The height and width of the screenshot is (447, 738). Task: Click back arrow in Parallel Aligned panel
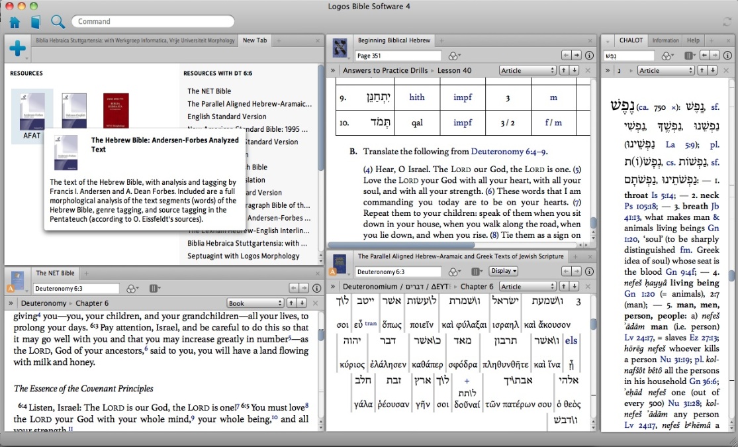(x=566, y=272)
